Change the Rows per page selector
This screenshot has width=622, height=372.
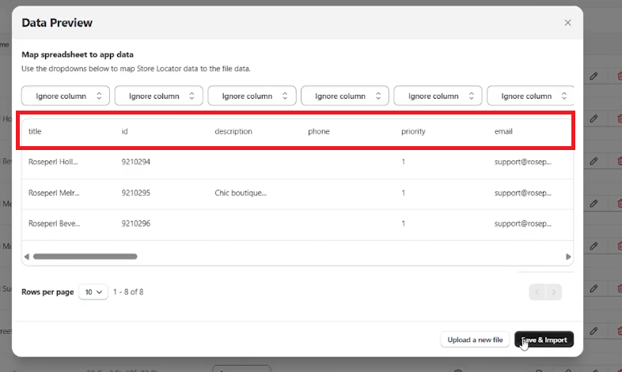(x=93, y=292)
